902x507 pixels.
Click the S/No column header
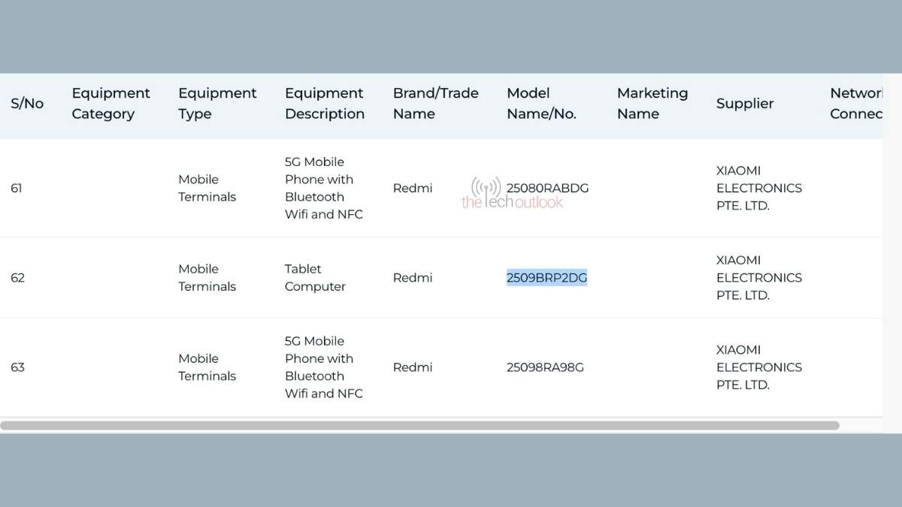pyautogui.click(x=27, y=104)
